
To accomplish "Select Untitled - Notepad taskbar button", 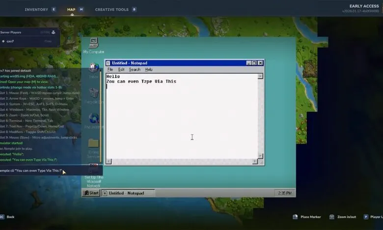I will (x=128, y=193).
